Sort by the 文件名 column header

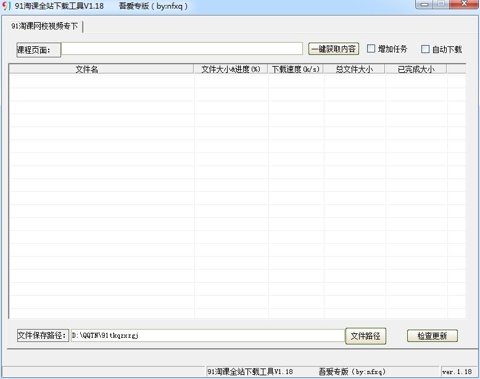(101, 69)
